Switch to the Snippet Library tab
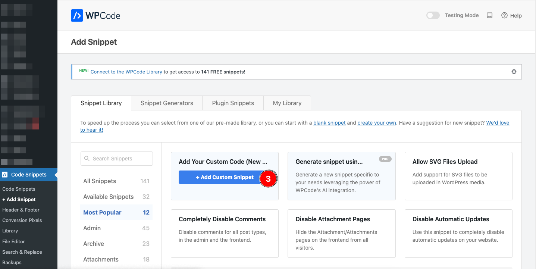The height and width of the screenshot is (269, 536). [101, 103]
